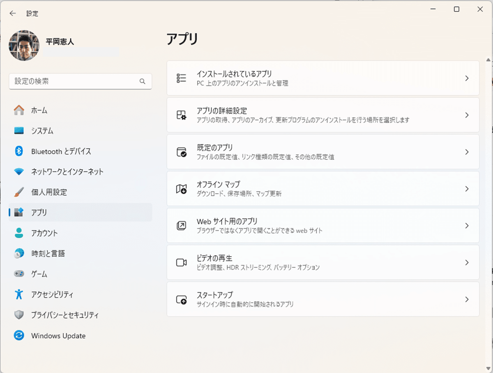This screenshot has height=373, width=493.
Task: Click the Web サイト用のアプリ icon
Action: (181, 226)
